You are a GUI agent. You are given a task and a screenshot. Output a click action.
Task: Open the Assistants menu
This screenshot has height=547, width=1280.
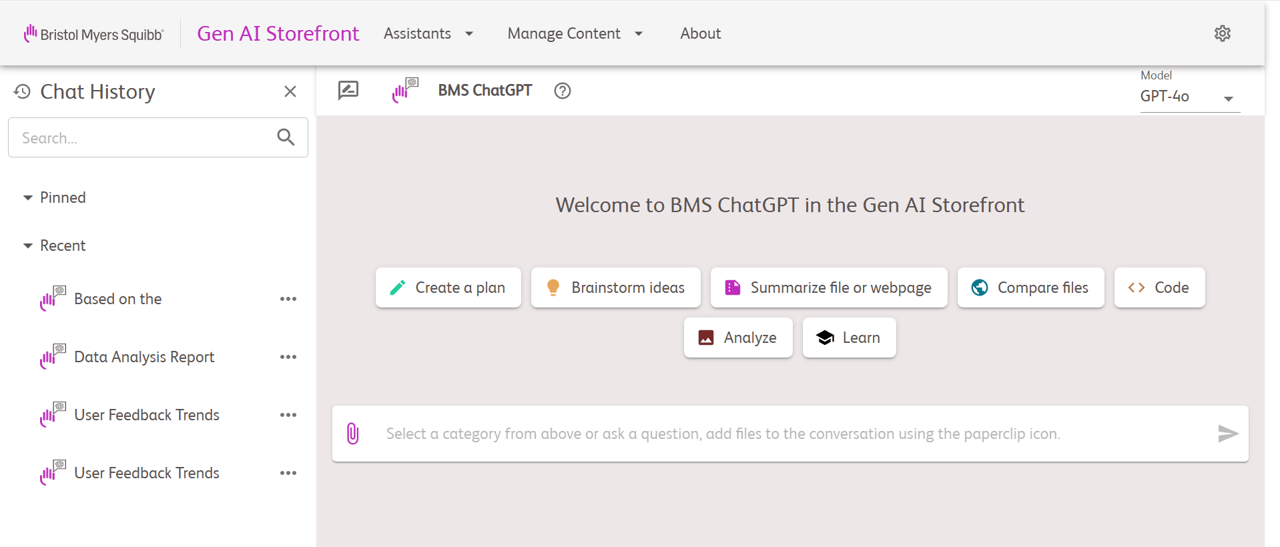[x=428, y=33]
